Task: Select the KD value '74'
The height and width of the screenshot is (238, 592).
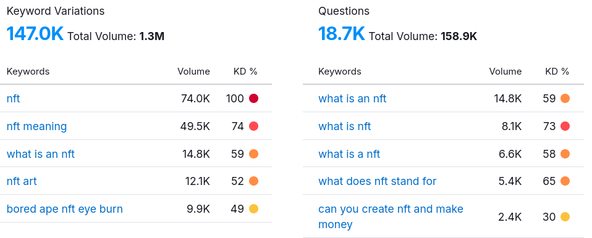Action: click(237, 126)
